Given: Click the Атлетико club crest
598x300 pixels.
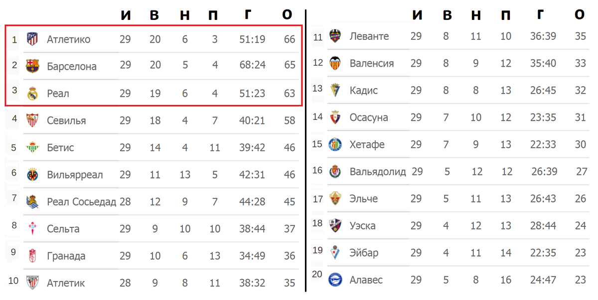Looking at the screenshot, I should pos(32,39).
